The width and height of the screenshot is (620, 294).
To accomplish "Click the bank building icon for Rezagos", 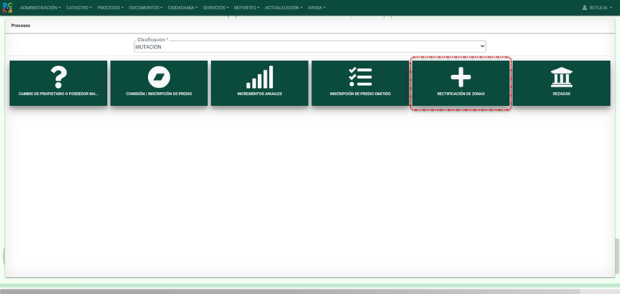I will 561,77.
